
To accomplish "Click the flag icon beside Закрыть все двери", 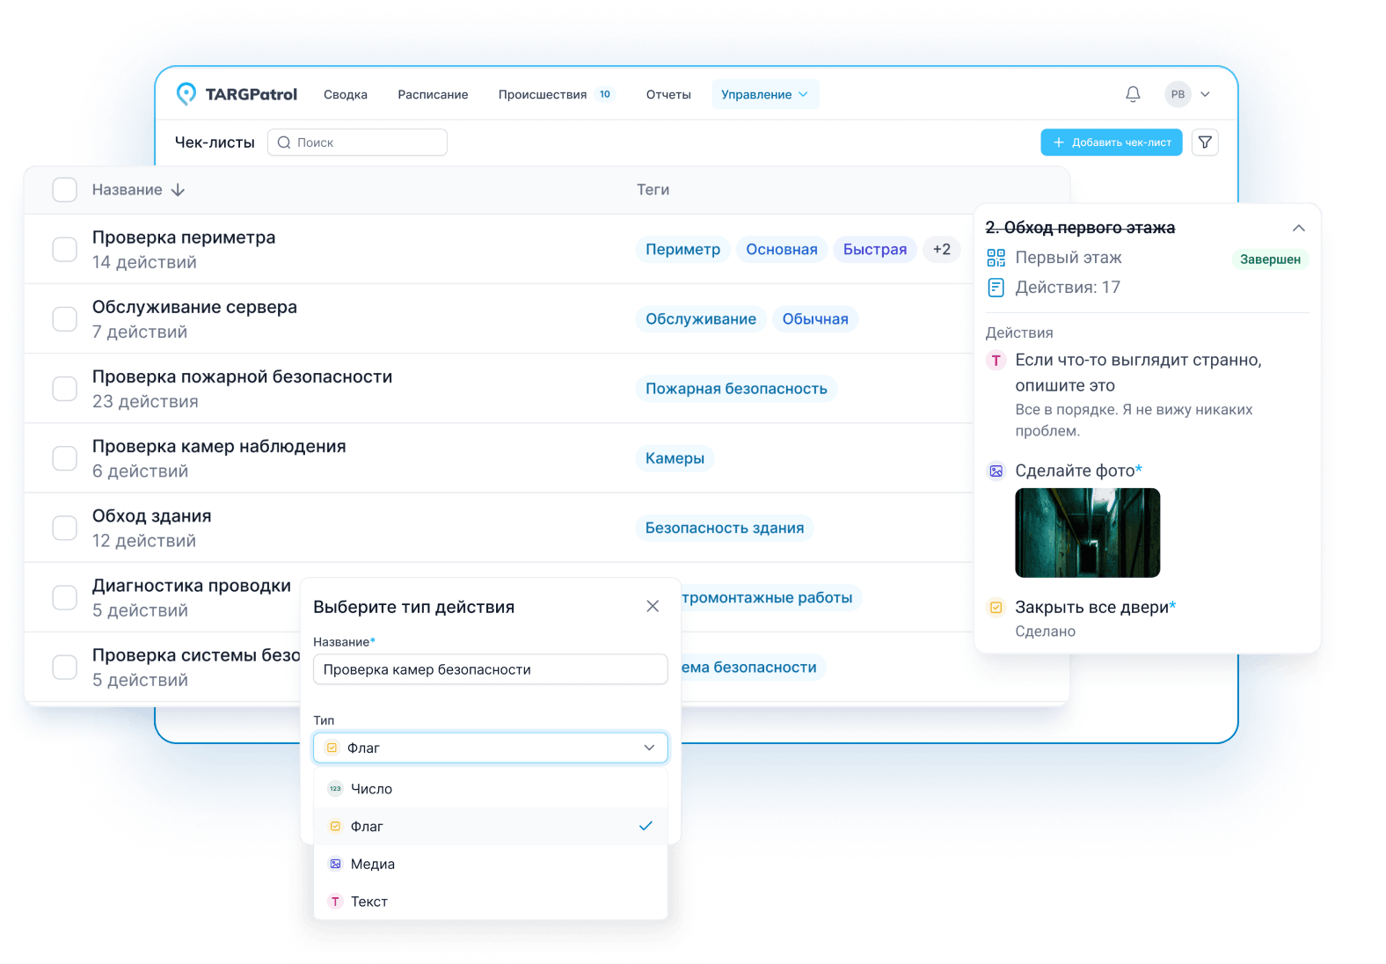I will click(x=996, y=608).
